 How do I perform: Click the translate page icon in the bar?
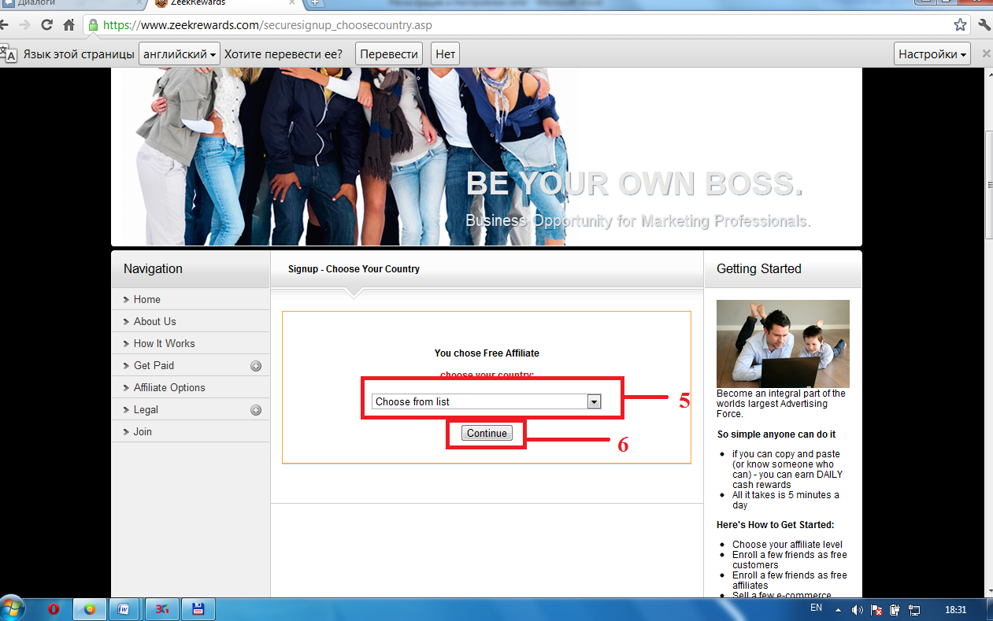click(7, 54)
